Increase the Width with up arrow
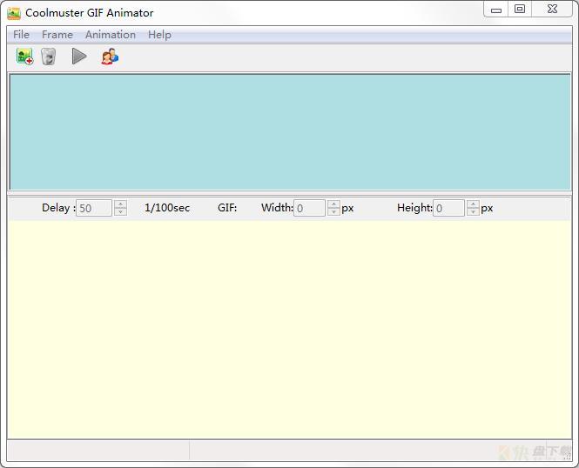The width and height of the screenshot is (579, 468). (x=333, y=204)
